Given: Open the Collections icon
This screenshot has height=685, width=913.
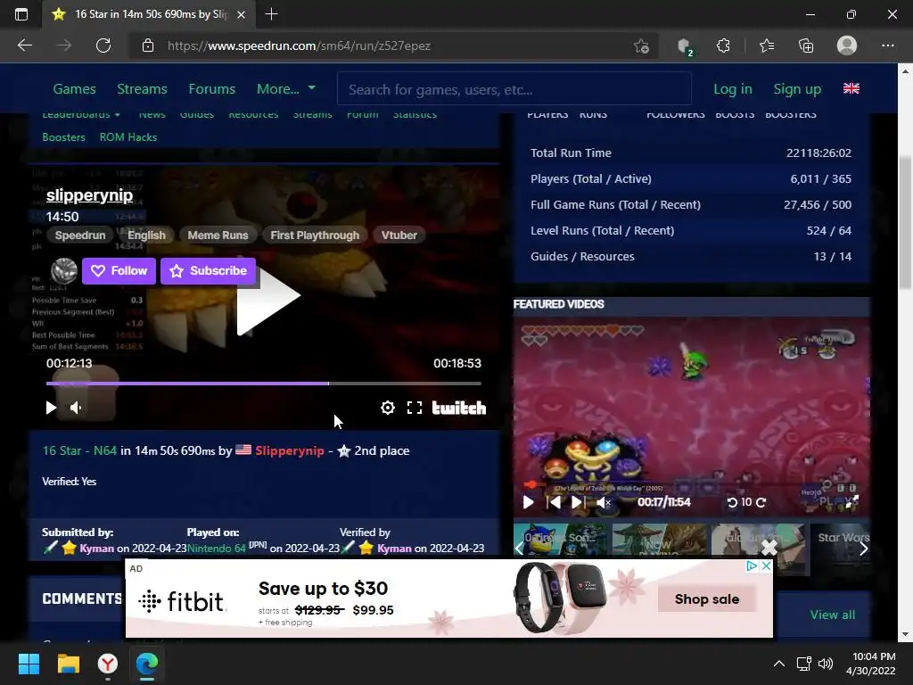Looking at the screenshot, I should [x=806, y=45].
